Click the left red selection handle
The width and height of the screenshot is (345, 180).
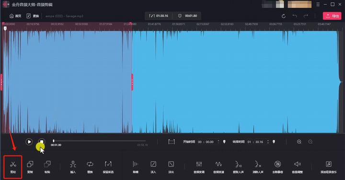(x=1, y=82)
